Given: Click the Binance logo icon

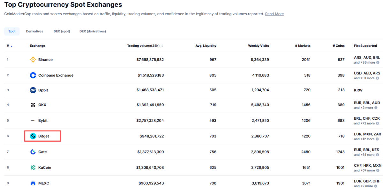Looking at the screenshot, I should [33, 60].
